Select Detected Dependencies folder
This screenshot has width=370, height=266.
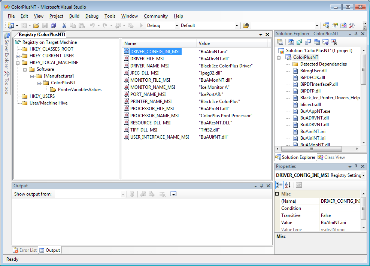click(x=324, y=64)
